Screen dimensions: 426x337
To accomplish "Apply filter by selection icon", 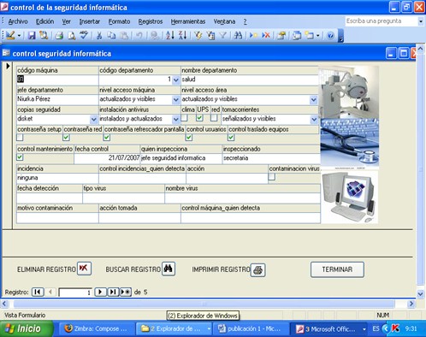I will [198, 35].
